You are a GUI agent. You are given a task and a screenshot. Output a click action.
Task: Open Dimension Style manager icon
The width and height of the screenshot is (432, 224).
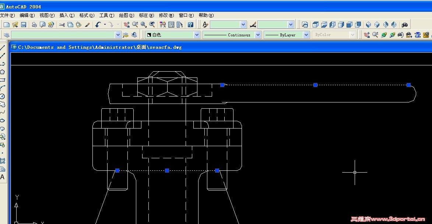253,25
